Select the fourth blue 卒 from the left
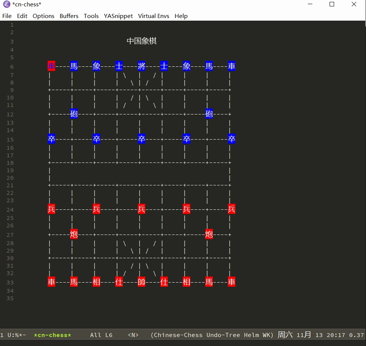The width and height of the screenshot is (366, 346). pyautogui.click(x=187, y=139)
